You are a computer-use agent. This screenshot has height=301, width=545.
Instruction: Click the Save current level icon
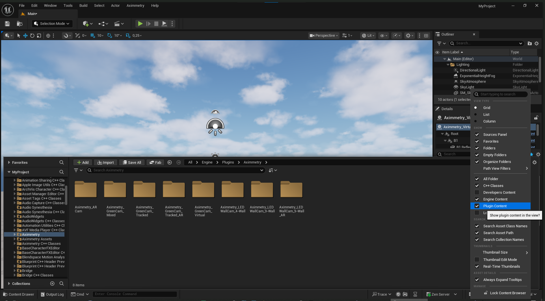point(7,24)
